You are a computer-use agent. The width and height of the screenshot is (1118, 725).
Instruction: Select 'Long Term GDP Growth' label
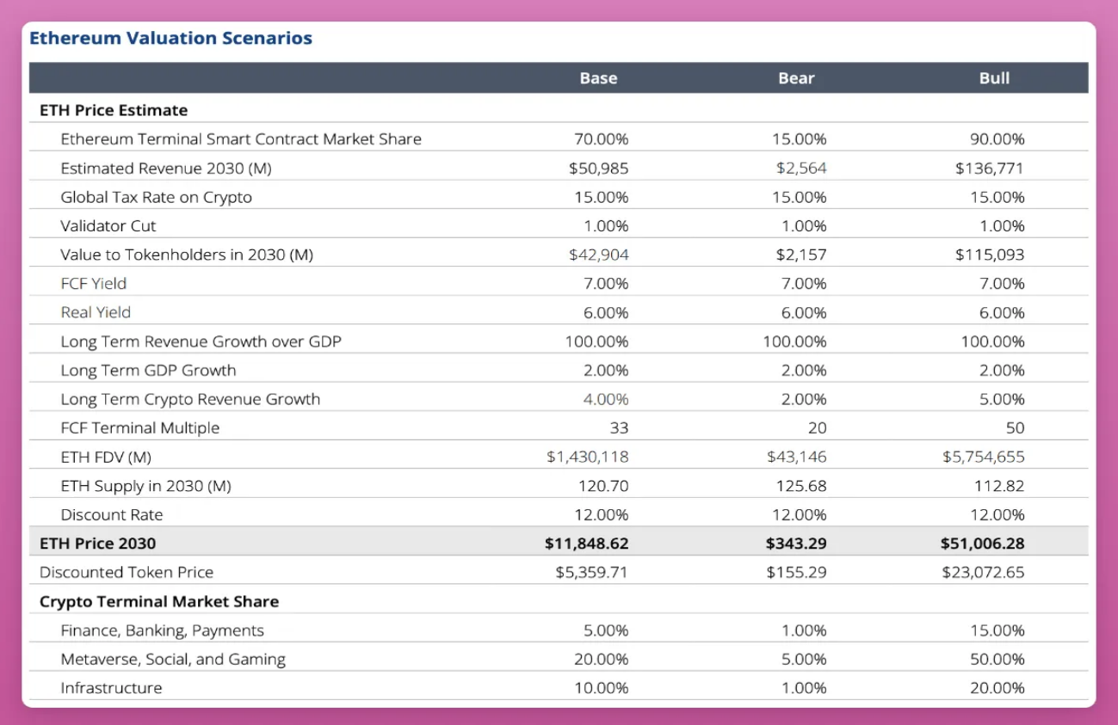148,370
